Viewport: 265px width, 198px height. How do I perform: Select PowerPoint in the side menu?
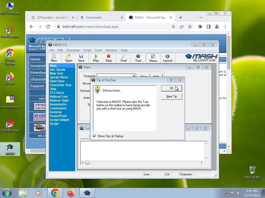[x=58, y=116]
